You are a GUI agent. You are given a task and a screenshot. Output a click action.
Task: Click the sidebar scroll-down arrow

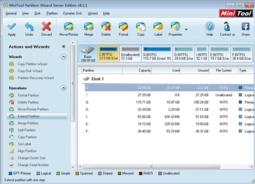pyautogui.click(x=73, y=167)
